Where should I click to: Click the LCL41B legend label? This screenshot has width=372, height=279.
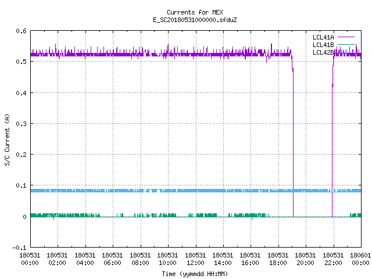tap(323, 45)
